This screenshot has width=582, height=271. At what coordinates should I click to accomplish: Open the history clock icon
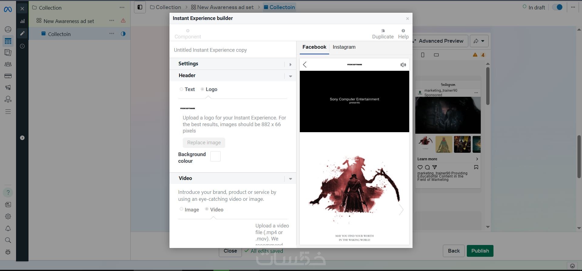tap(22, 46)
